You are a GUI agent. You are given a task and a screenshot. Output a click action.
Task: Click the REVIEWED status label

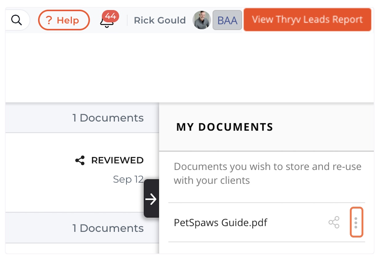pos(117,160)
